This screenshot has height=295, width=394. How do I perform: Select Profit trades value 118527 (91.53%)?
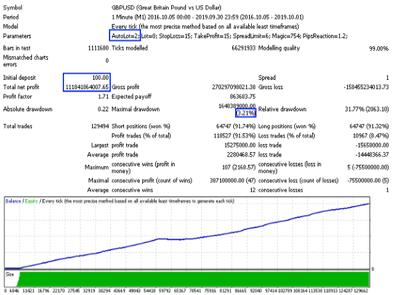[235, 136]
